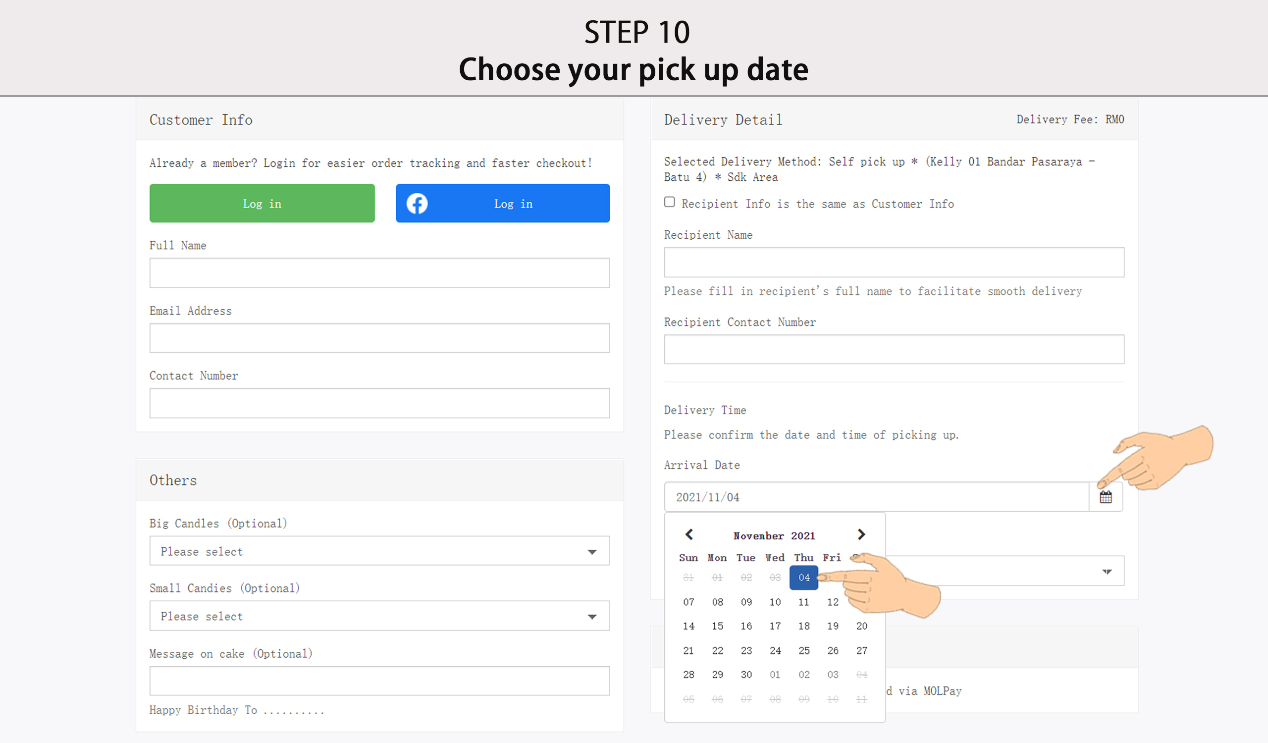Click the Message on cake input
The width and height of the screenshot is (1268, 743).
(x=379, y=681)
